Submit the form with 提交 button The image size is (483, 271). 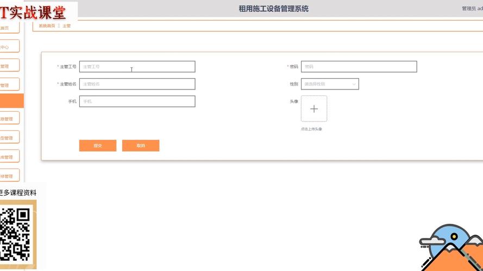[98, 146]
